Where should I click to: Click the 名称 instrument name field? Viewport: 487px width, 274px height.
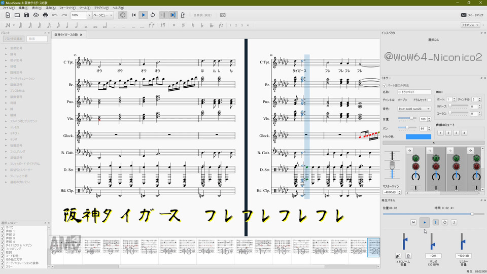(x=414, y=92)
